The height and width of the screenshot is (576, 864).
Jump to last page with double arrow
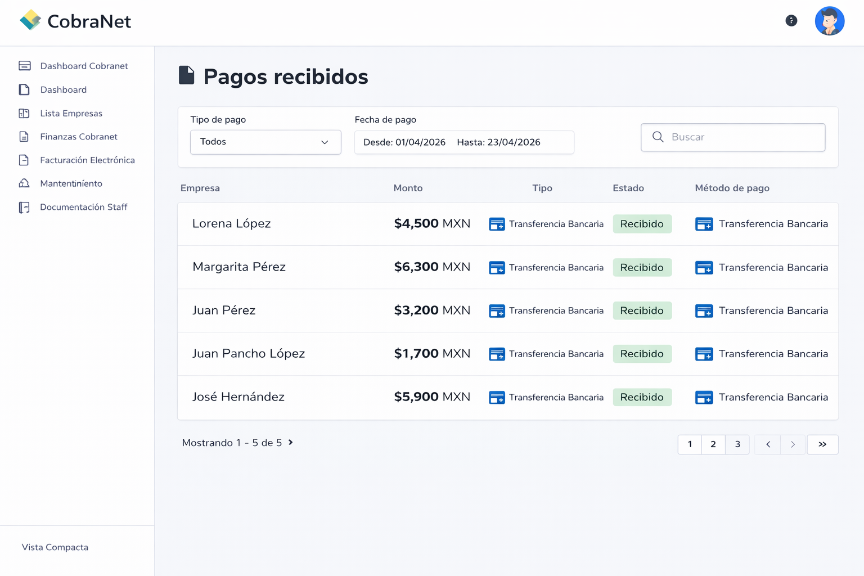pyautogui.click(x=822, y=444)
